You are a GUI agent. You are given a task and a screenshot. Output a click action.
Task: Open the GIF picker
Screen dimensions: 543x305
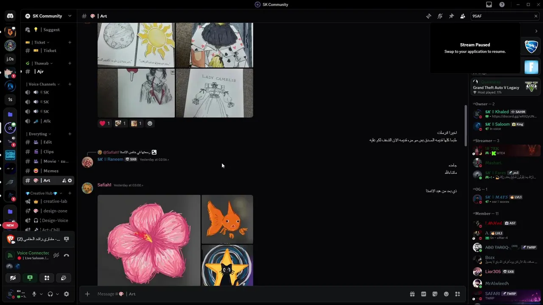click(x=423, y=294)
